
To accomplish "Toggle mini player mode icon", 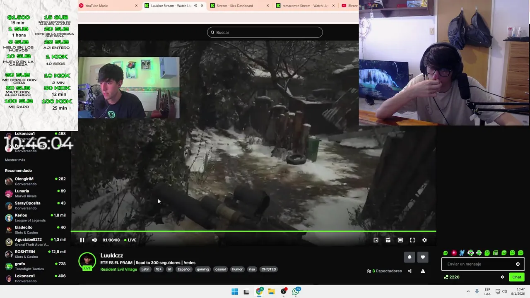I will click(376, 240).
